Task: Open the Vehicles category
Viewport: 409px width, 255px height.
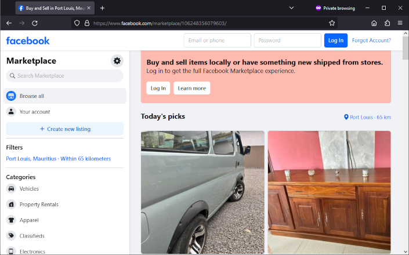Action: tap(65, 188)
